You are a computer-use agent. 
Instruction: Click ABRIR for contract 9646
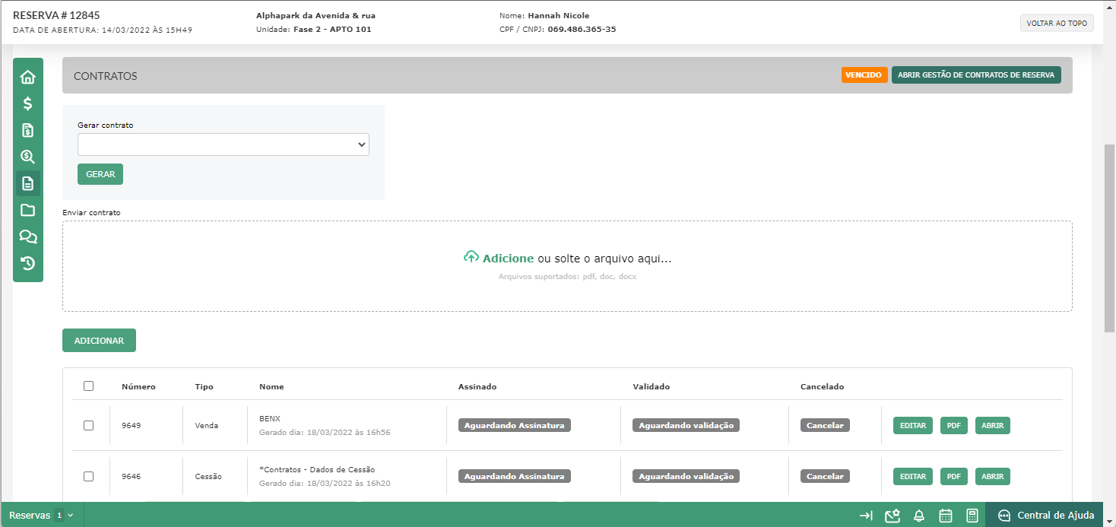[x=993, y=477]
